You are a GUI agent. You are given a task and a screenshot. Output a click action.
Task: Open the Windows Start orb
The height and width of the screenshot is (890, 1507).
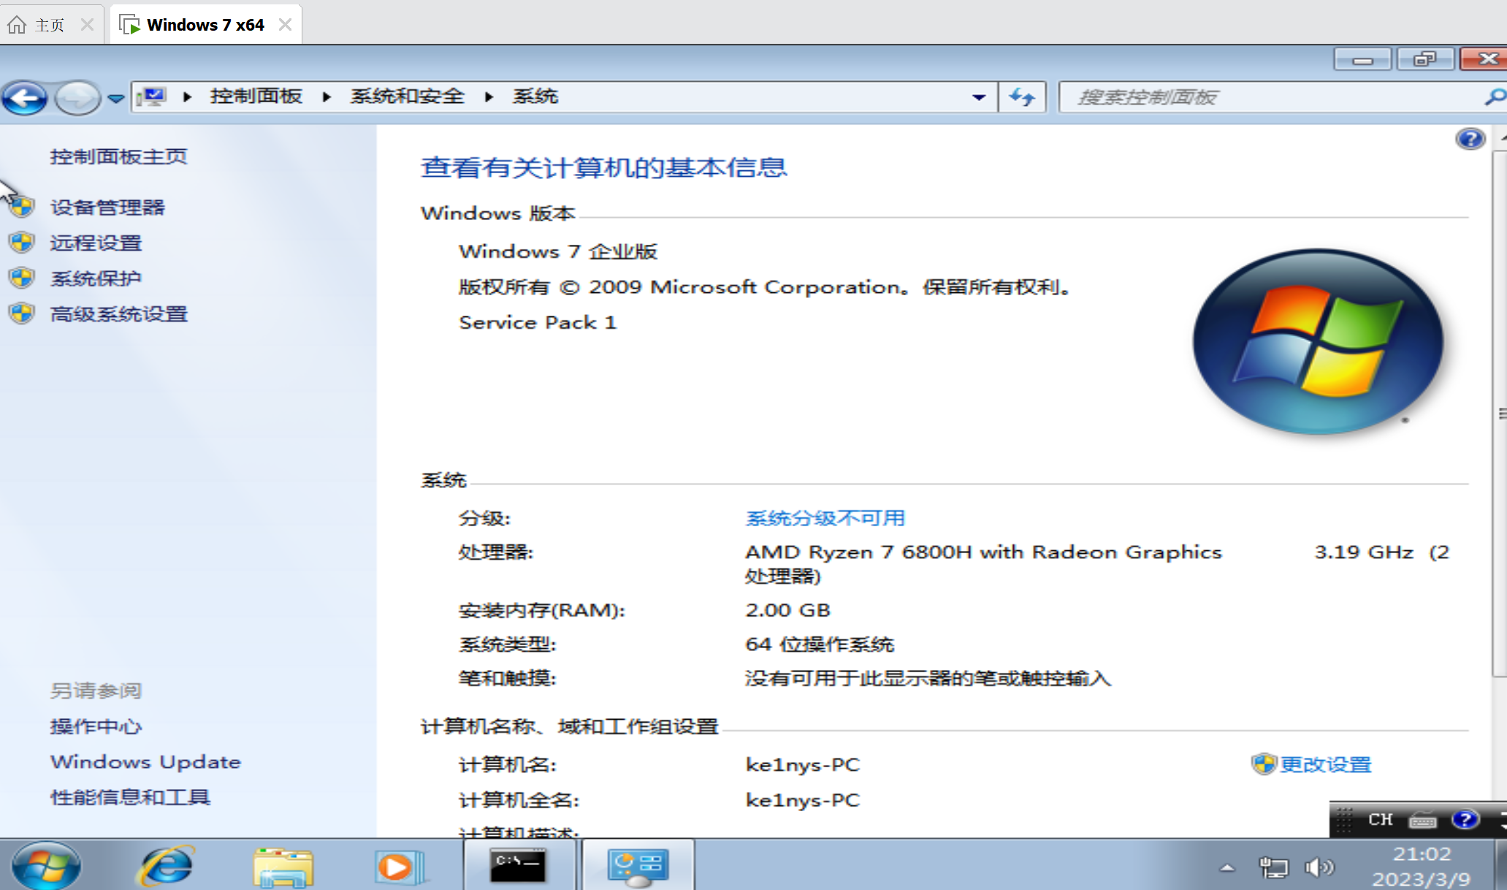(46, 867)
